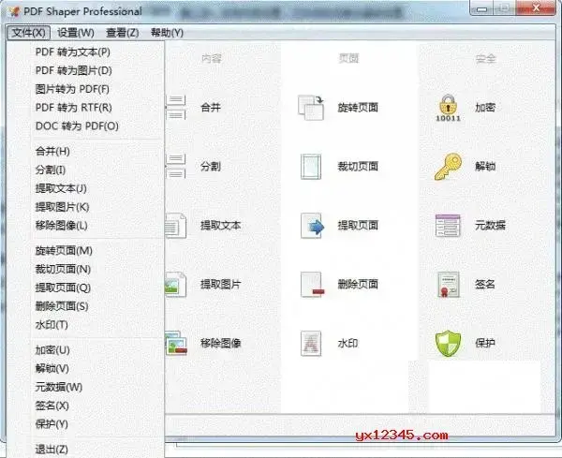
Task: Click the Merge (合并) document icon
Action: tap(176, 107)
